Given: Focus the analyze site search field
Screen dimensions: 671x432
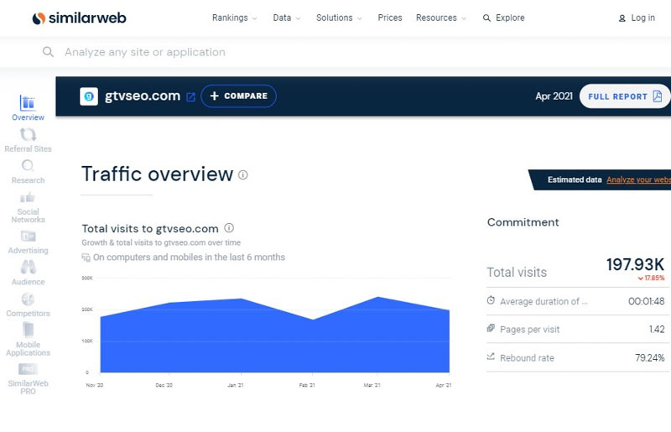Looking at the screenshot, I should pos(252,52).
